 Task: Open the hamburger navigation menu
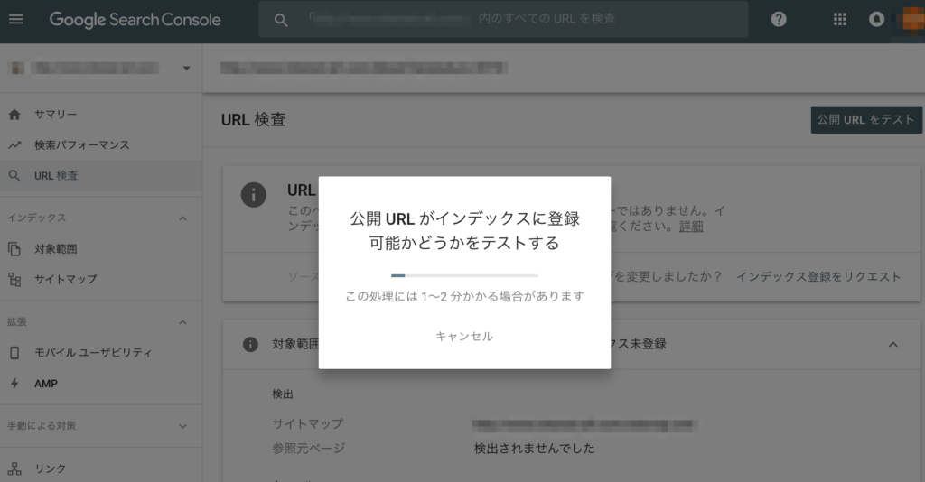point(16,20)
